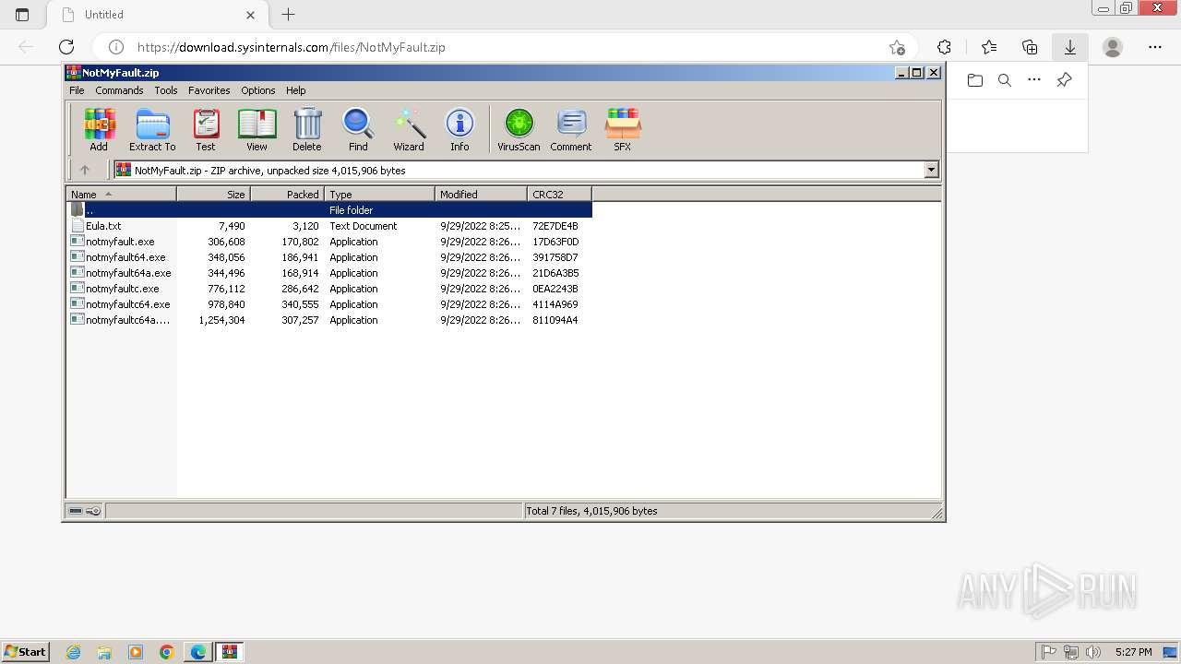Viewport: 1181px width, 664px height.
Task: Click the Comment toolbar icon
Action: point(571,129)
